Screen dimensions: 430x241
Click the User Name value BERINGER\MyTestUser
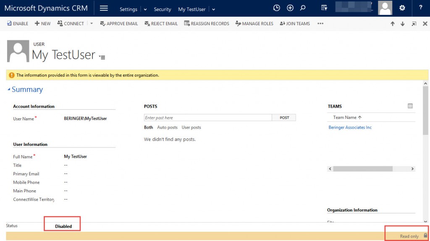pos(85,119)
